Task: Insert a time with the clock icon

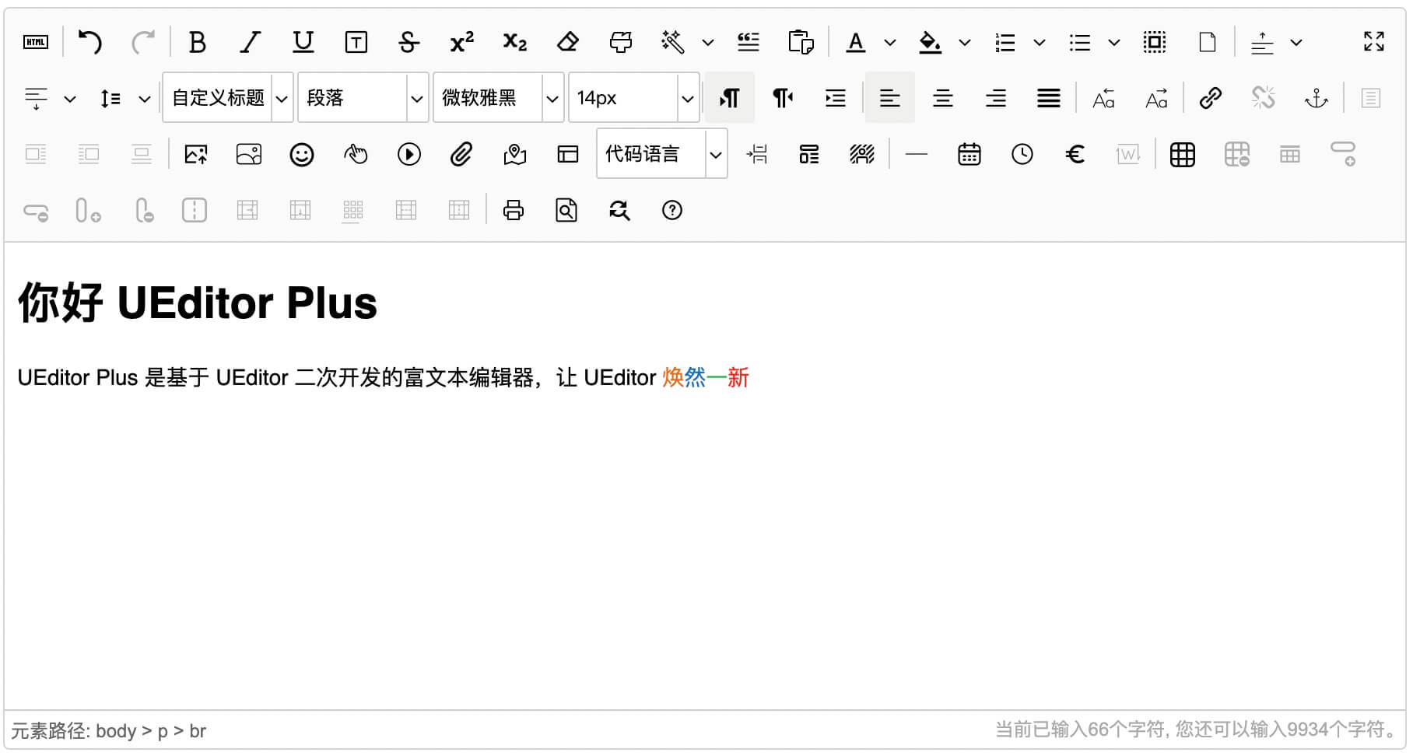Action: (1022, 154)
